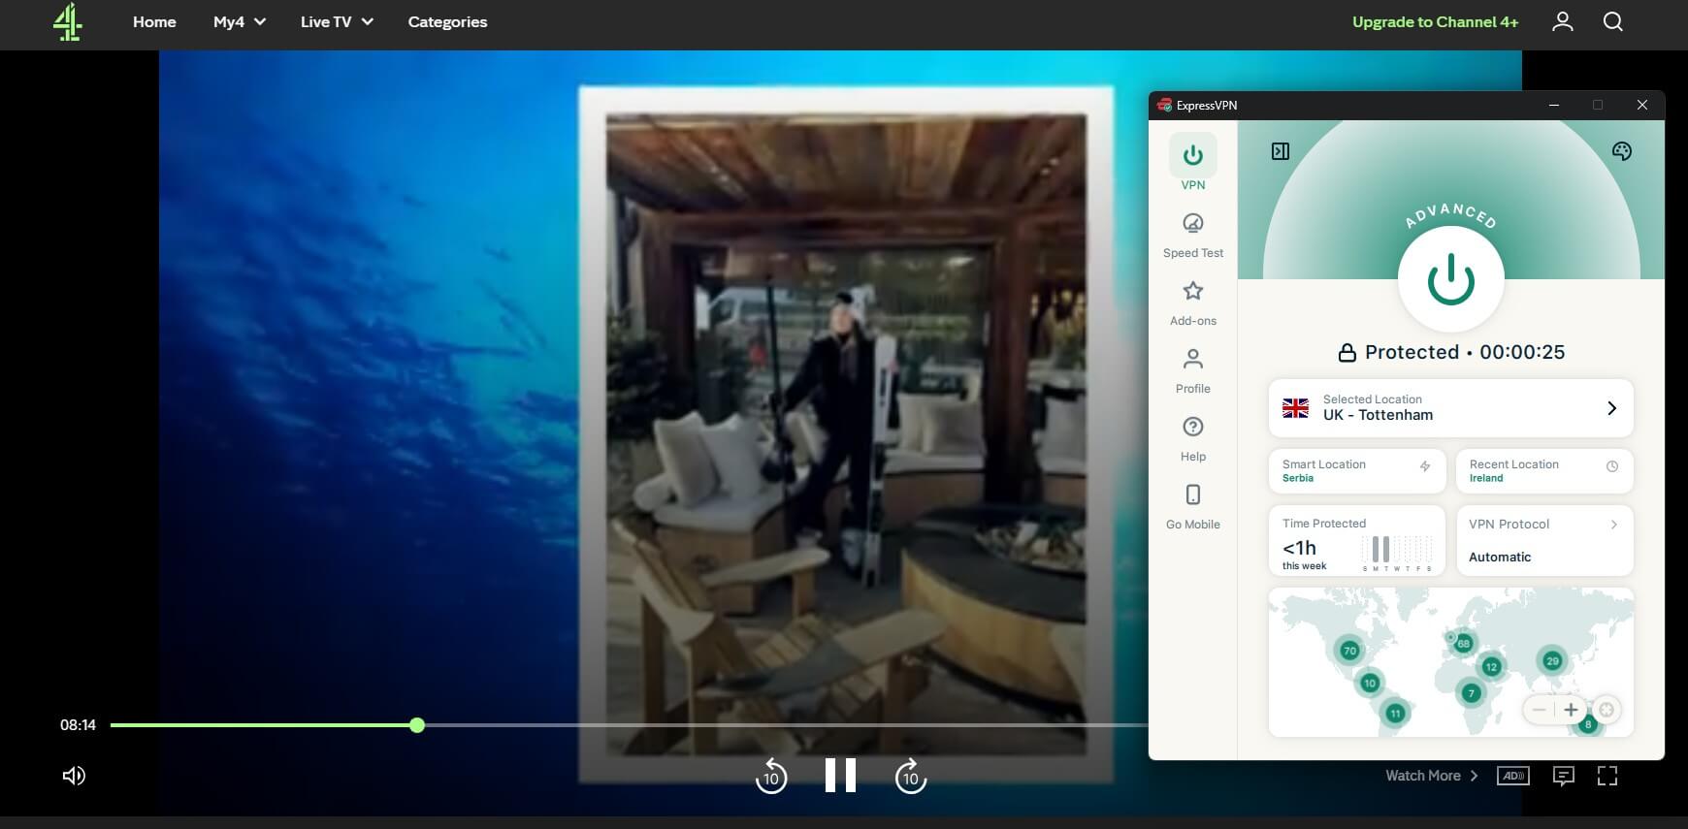This screenshot has width=1688, height=829.
Task: Toggle the VPN power button off
Action: click(x=1451, y=279)
